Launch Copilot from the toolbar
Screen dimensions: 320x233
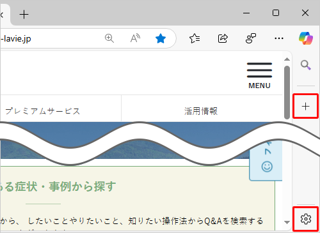[306, 38]
